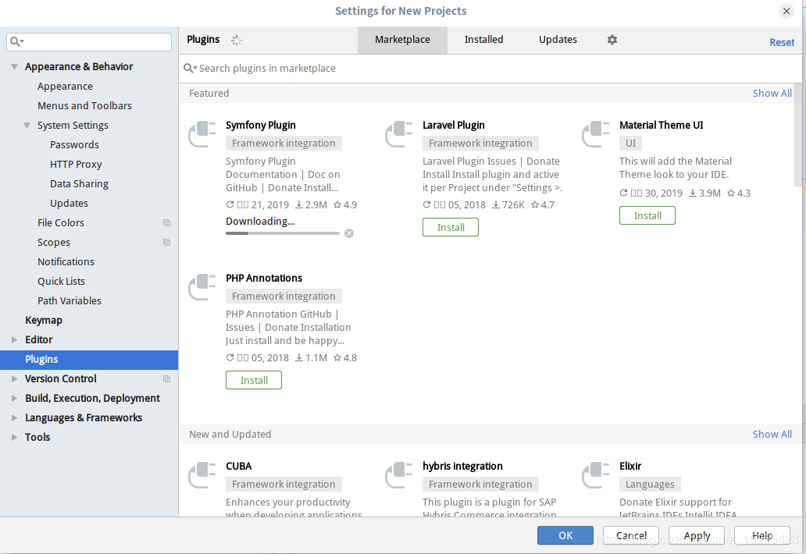
Task: Click the Laravel Plugin icon
Action: click(x=399, y=134)
